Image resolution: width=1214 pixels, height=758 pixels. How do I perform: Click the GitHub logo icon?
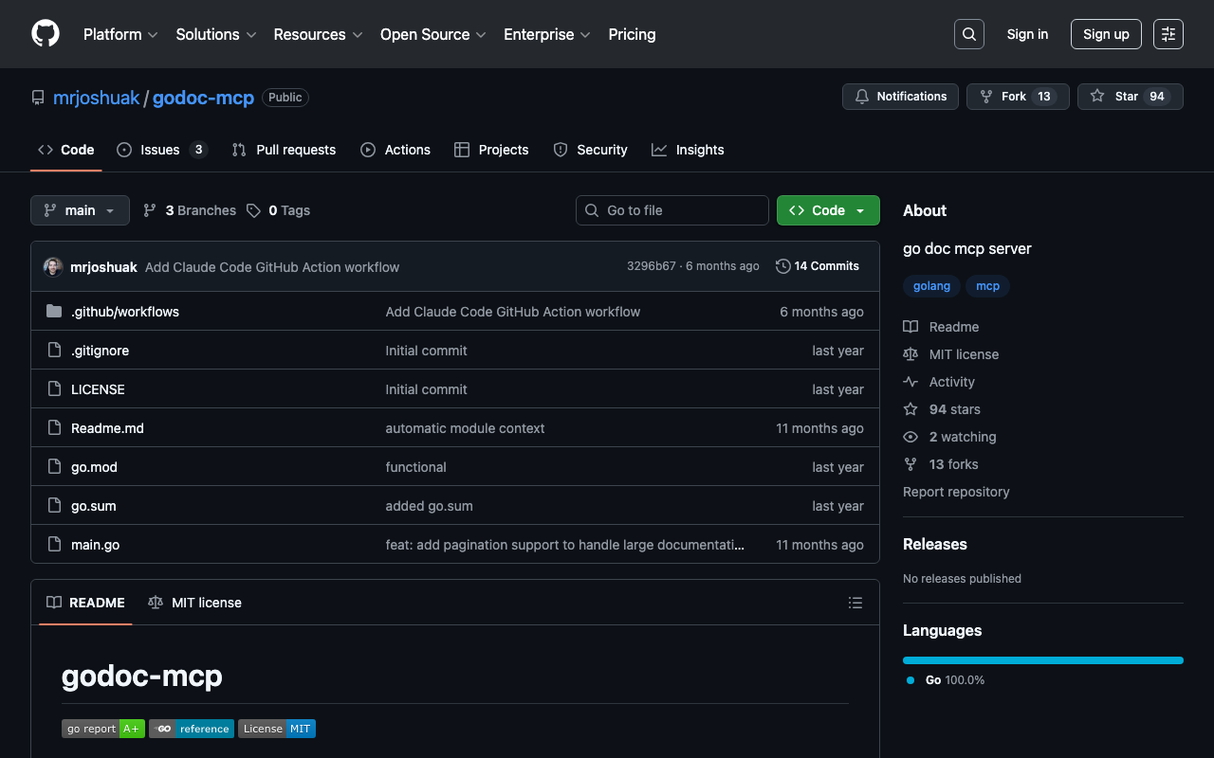point(46,34)
